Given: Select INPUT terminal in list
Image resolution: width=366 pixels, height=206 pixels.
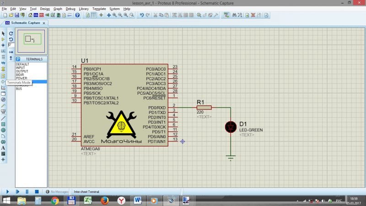Looking at the screenshot, I should pyautogui.click(x=20, y=68).
